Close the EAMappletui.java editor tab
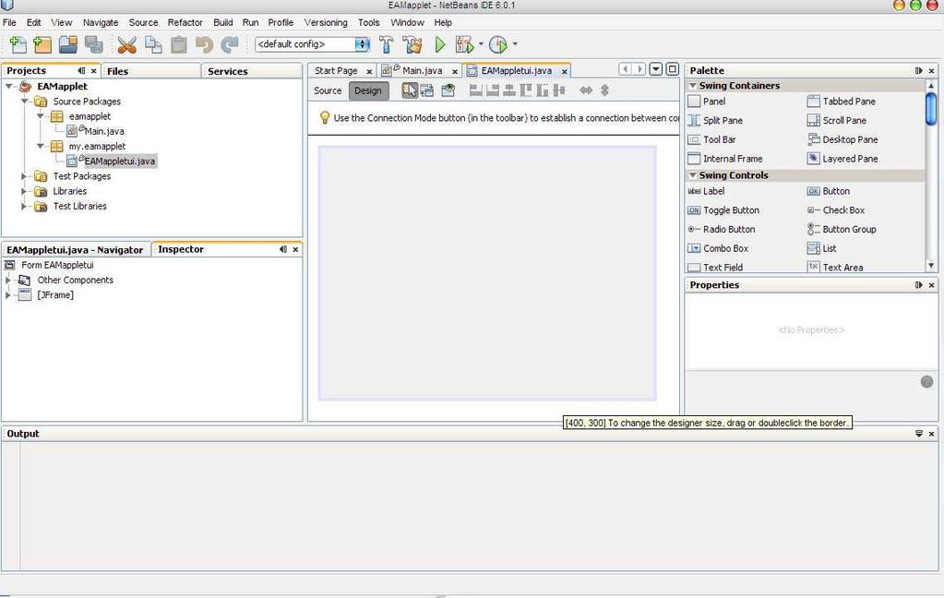944x598 pixels. [564, 71]
